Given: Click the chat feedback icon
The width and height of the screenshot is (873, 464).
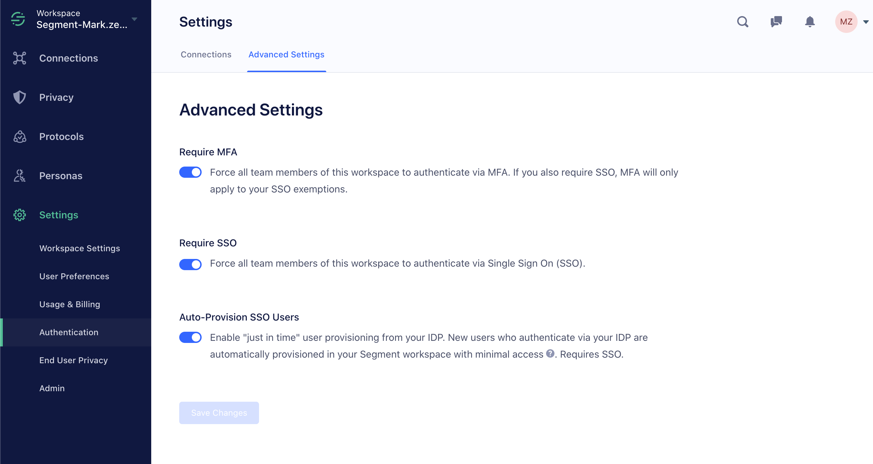Looking at the screenshot, I should [776, 22].
